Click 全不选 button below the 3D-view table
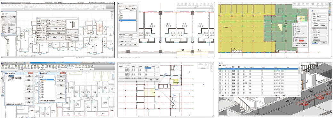Image resolution: width=334 pixels, height=118 pixels. (231, 95)
